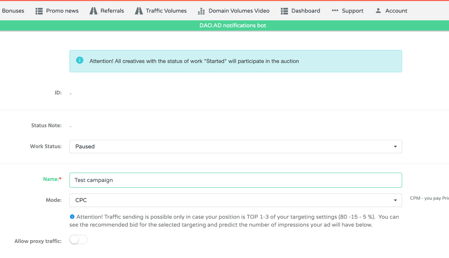Click the Mode label
Viewport: 449px width, 258px height.
point(54,200)
